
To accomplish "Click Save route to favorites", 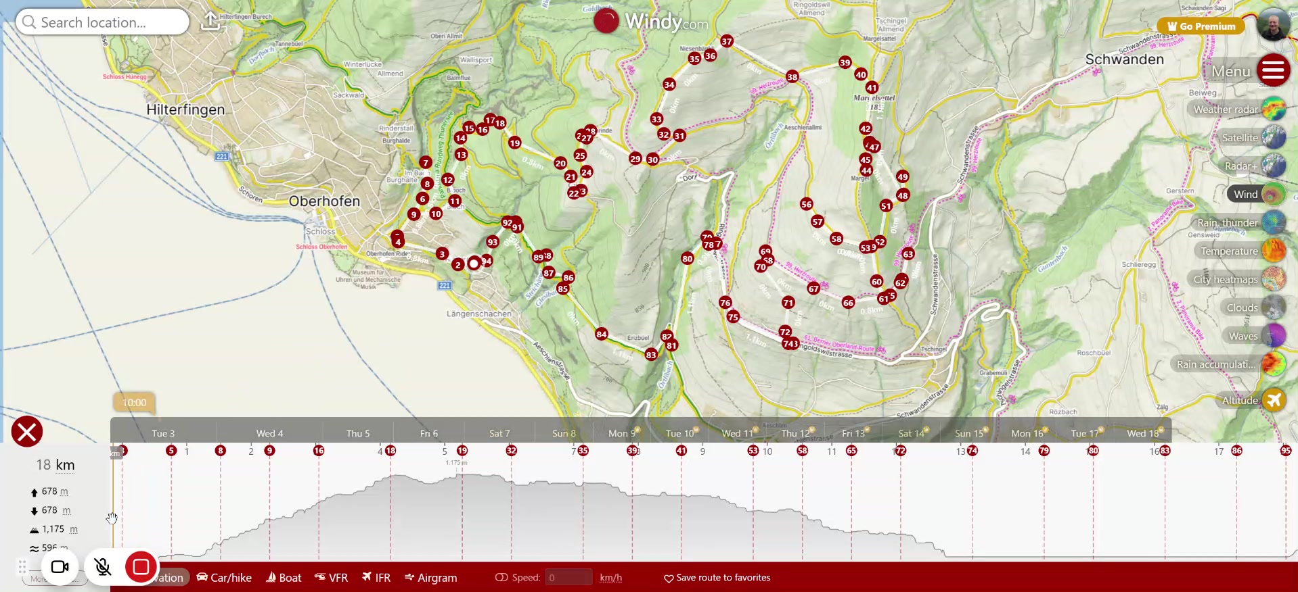I will tap(717, 578).
